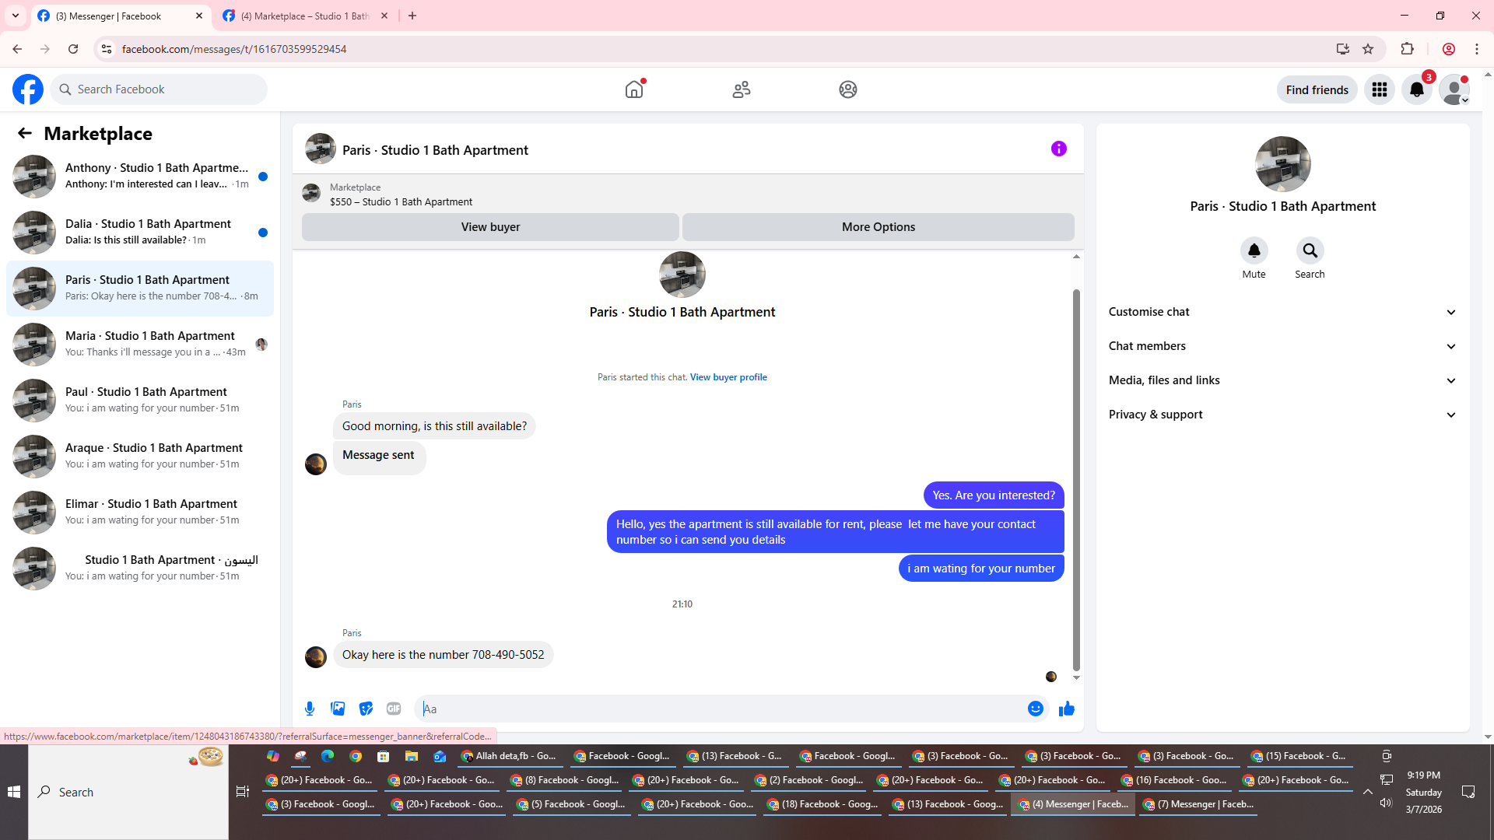Viewport: 1494px width, 840px height.
Task: Open conversation information purple icon
Action: [1059, 149]
